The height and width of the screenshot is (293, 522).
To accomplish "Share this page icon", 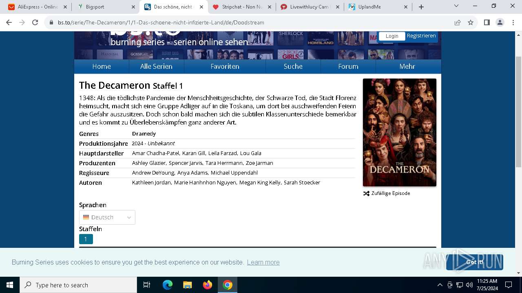I will pyautogui.click(x=458, y=22).
